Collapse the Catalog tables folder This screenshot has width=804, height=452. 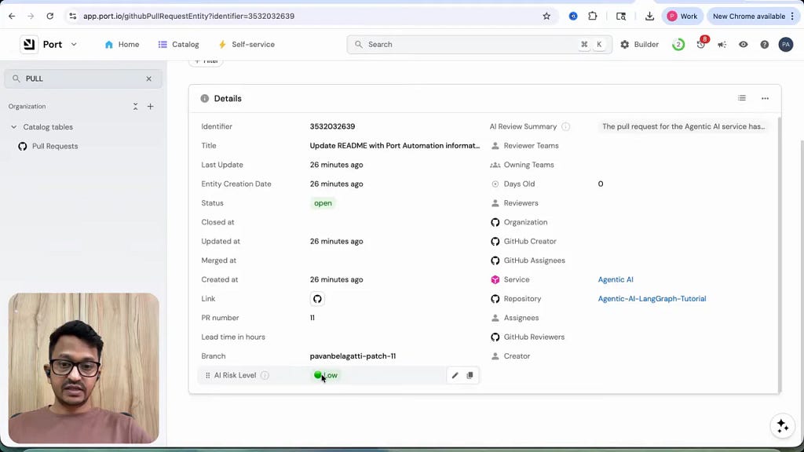14,127
